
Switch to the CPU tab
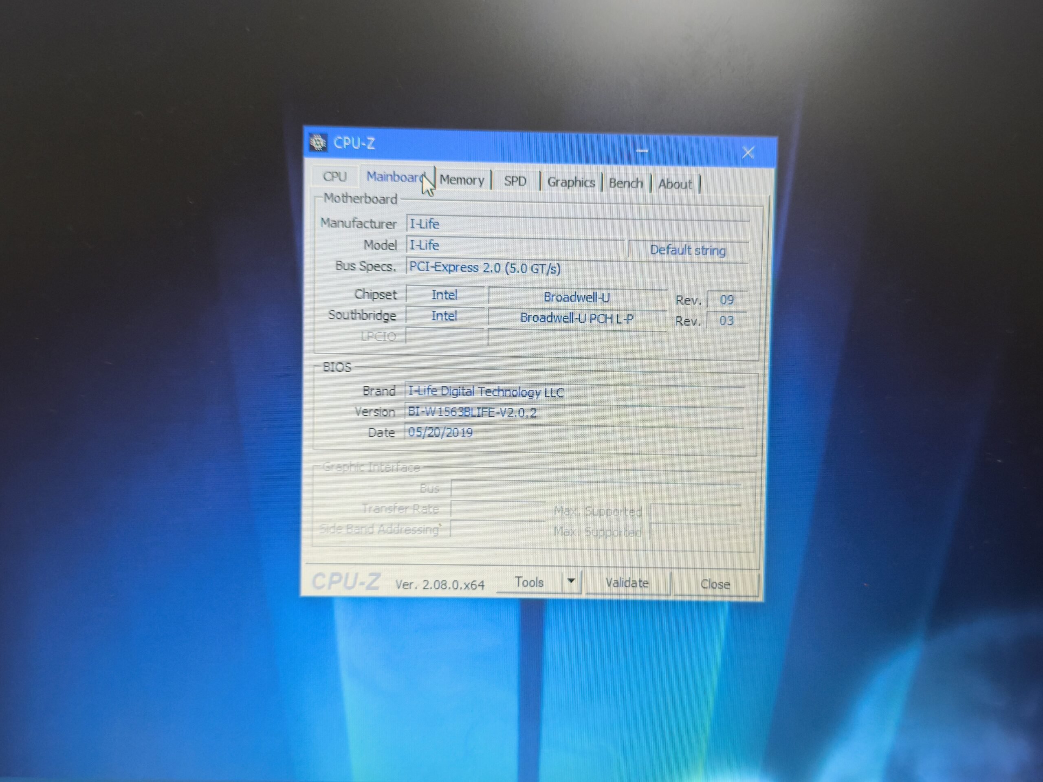[x=335, y=177]
